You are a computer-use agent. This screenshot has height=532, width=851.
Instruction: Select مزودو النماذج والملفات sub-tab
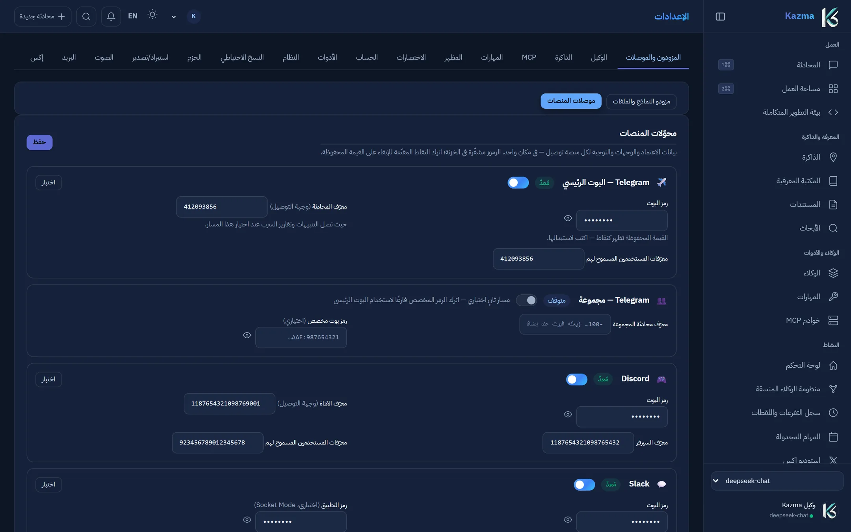tap(641, 102)
